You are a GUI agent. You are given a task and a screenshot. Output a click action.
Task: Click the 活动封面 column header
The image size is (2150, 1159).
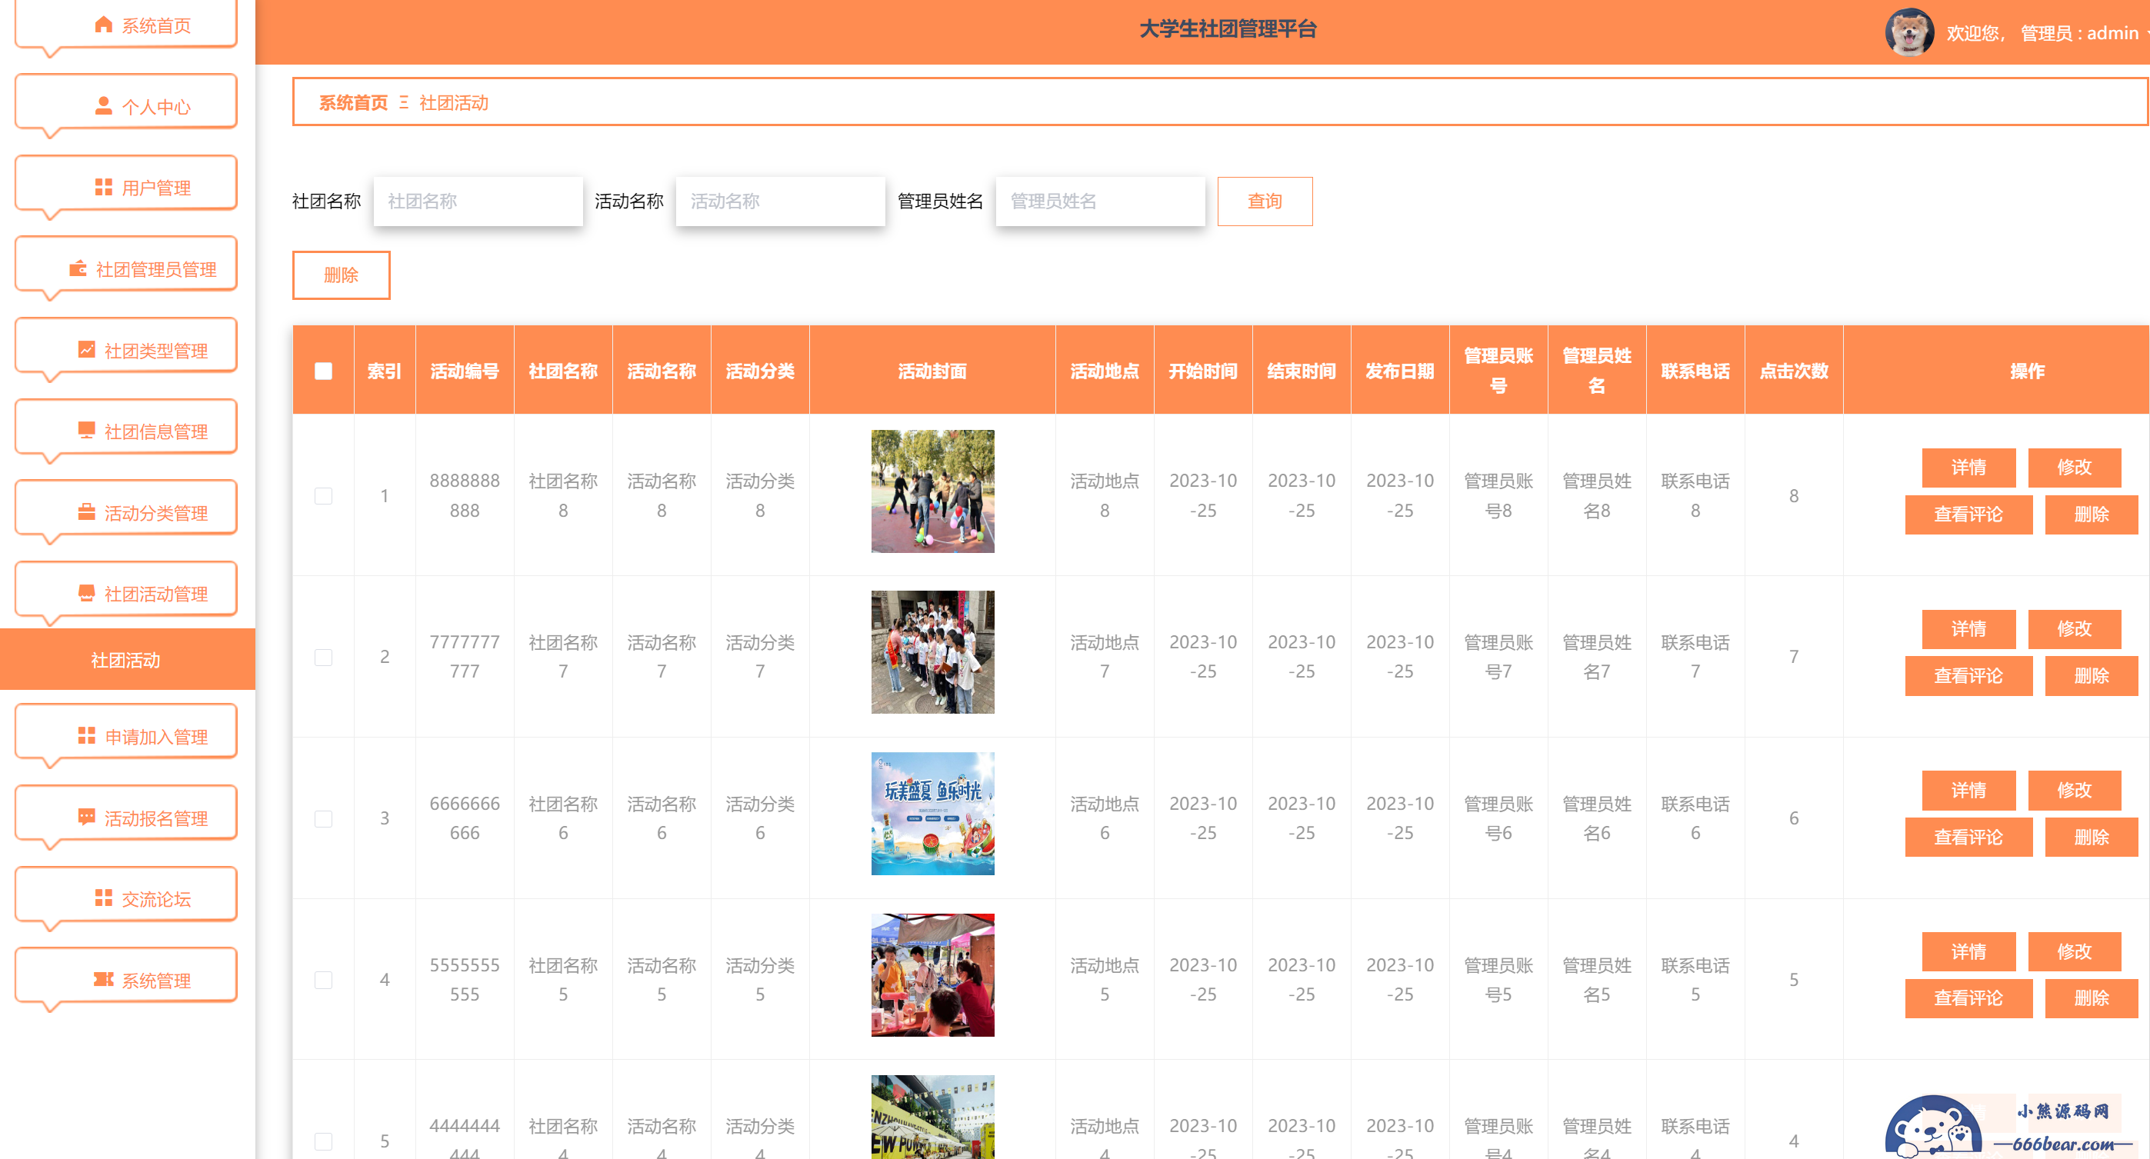click(932, 371)
